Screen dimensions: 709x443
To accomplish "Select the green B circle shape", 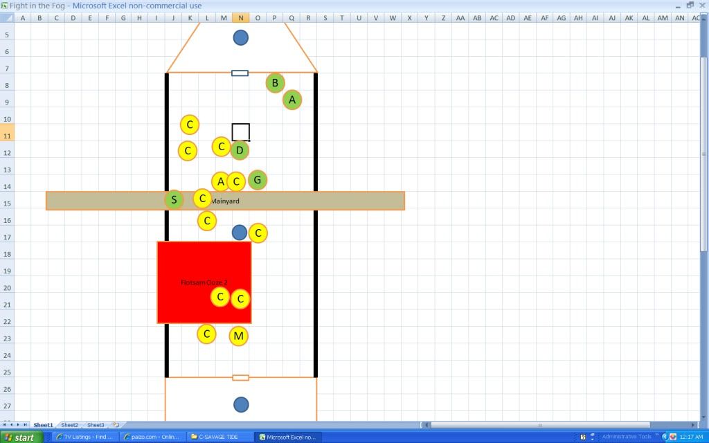I will click(x=275, y=83).
